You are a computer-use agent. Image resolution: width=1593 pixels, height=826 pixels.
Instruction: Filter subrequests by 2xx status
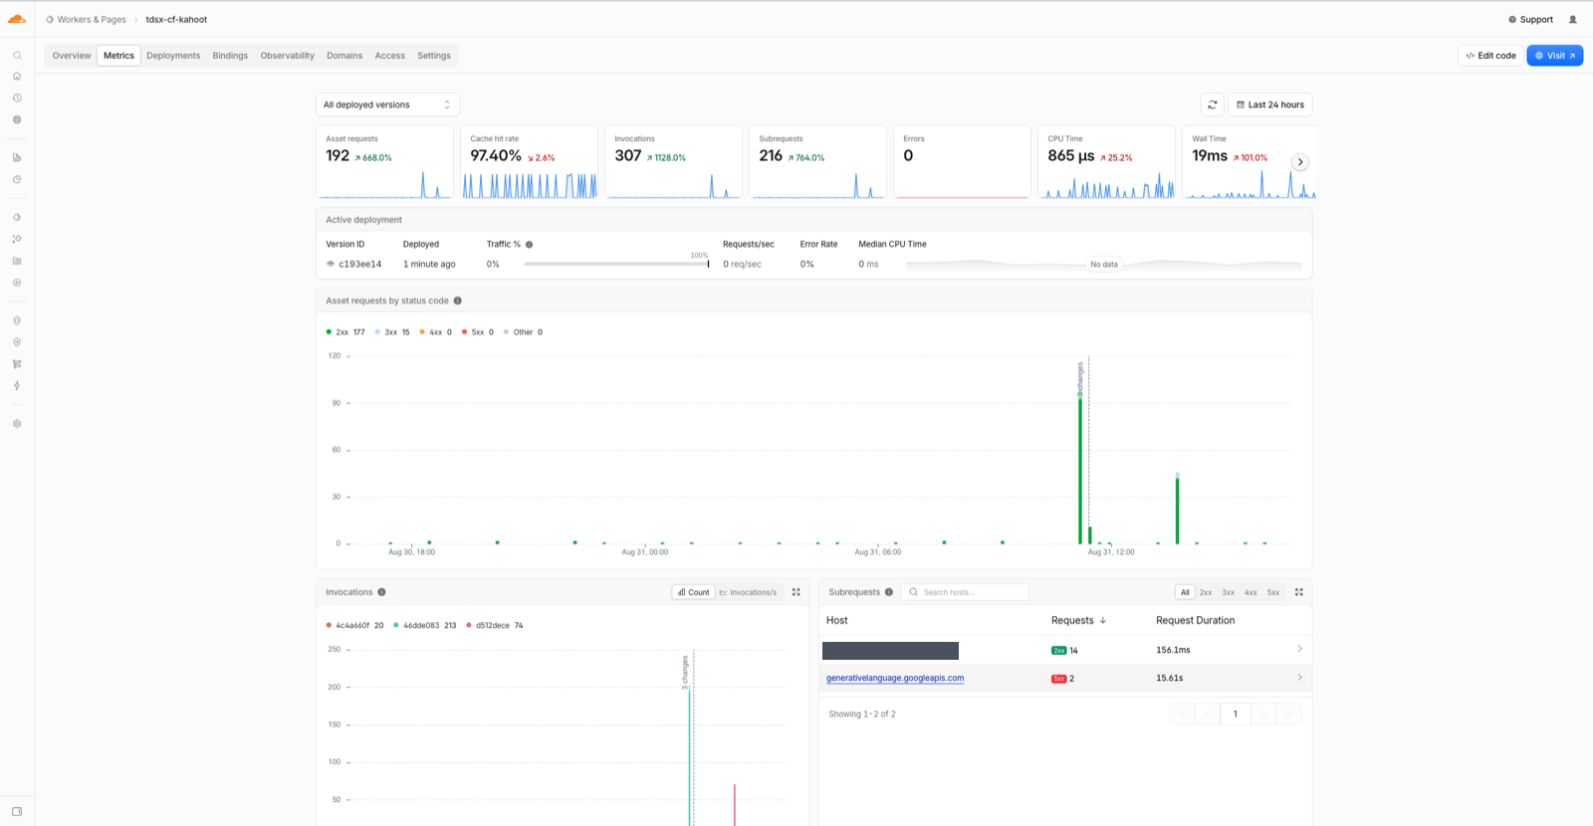coord(1206,592)
